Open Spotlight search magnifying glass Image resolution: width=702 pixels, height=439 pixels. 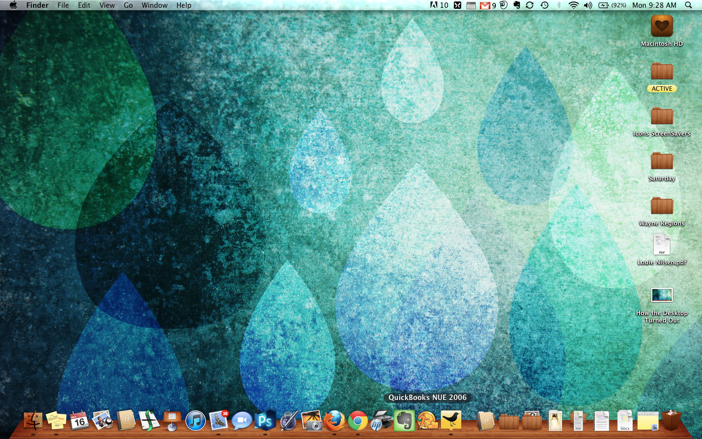tap(688, 5)
